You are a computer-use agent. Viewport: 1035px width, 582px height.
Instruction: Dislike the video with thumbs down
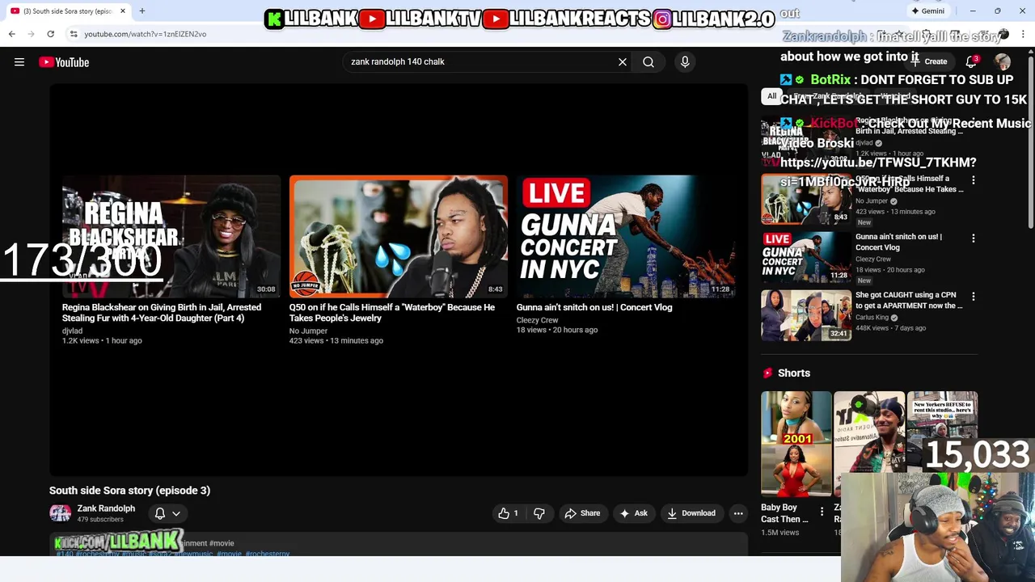(539, 513)
